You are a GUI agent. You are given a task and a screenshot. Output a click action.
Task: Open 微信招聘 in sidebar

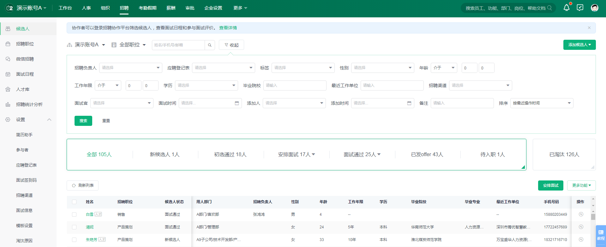click(25, 59)
